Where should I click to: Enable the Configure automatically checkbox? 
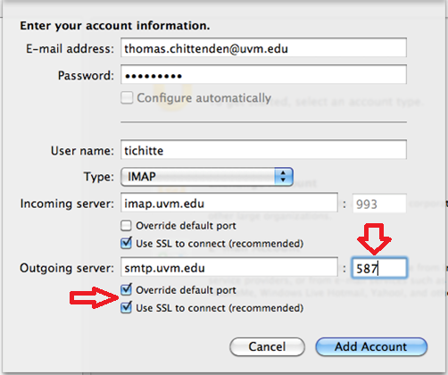[127, 97]
